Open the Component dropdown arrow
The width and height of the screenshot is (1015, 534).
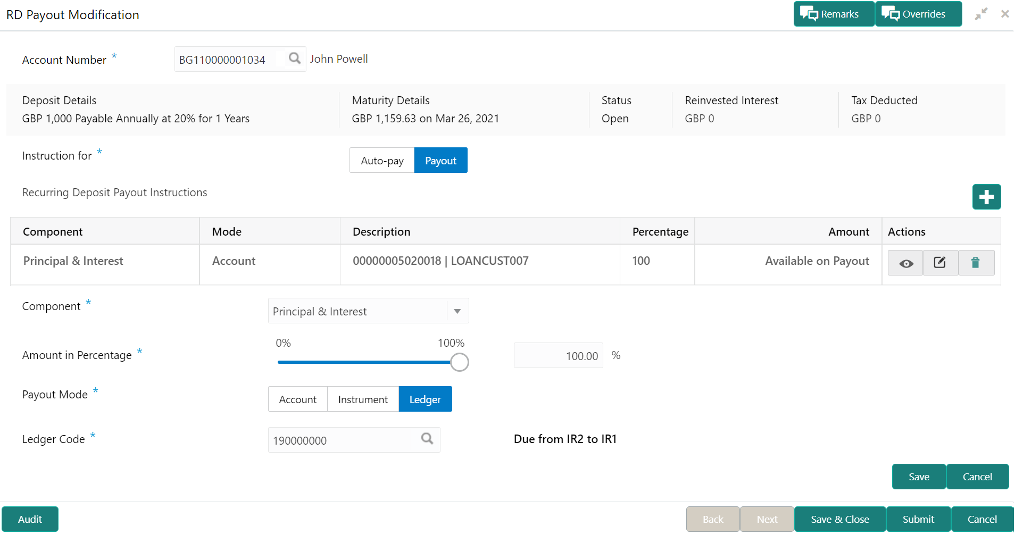pyautogui.click(x=457, y=311)
